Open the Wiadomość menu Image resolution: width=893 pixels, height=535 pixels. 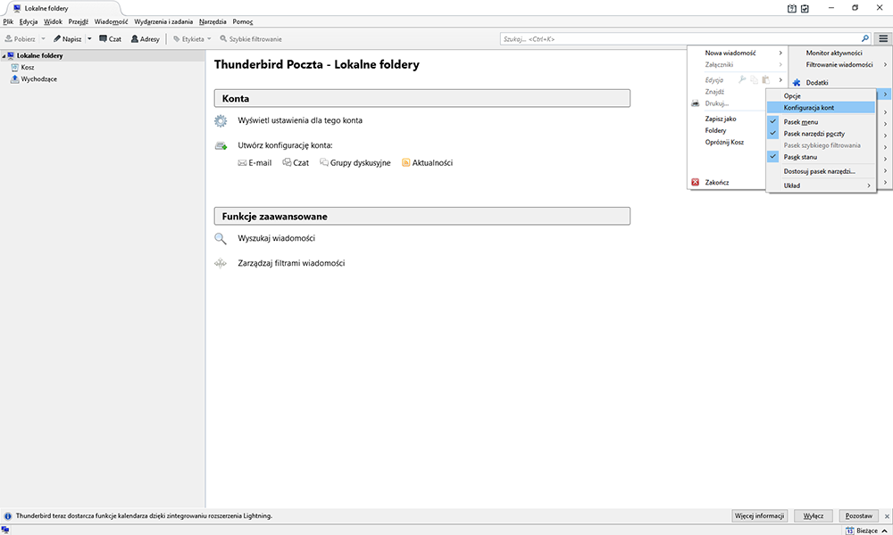tap(111, 21)
